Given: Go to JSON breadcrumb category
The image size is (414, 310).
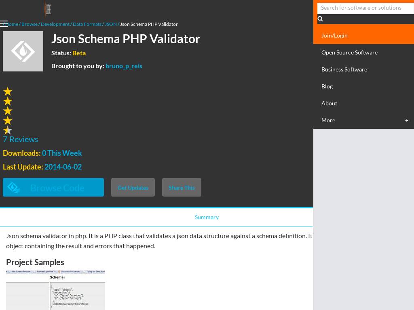Looking at the screenshot, I should tap(110, 24).
